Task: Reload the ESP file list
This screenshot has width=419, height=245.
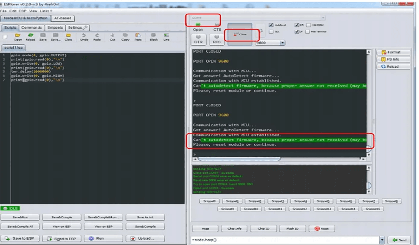Action: [393, 66]
